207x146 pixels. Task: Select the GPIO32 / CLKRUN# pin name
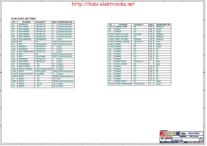pyautogui.click(x=122, y=42)
